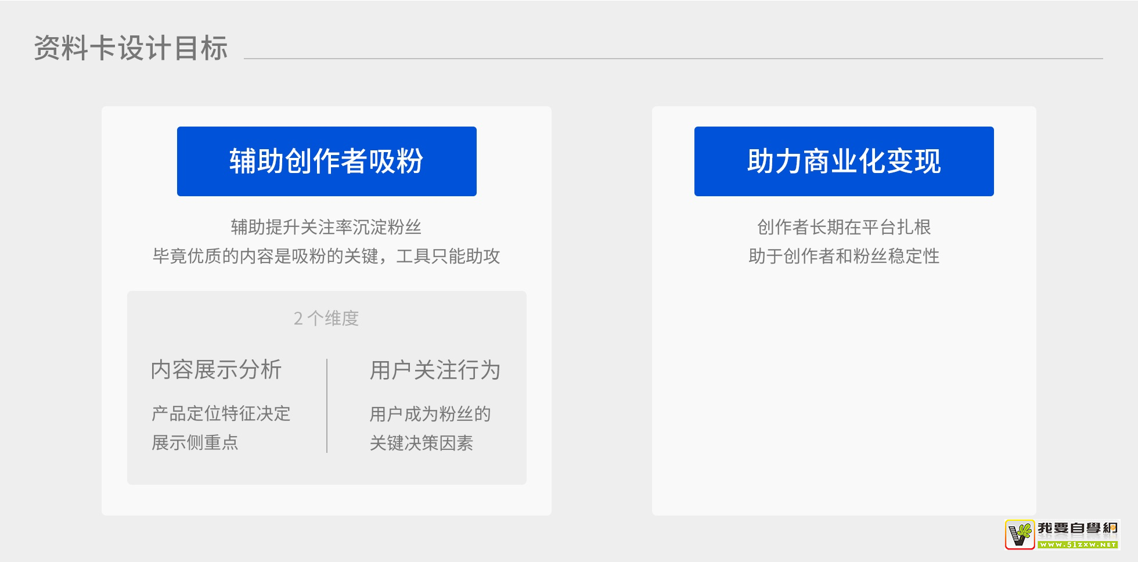The width and height of the screenshot is (1138, 562).
Task: Click the 助于创作者和粉丝稳定性 text
Action: [844, 256]
